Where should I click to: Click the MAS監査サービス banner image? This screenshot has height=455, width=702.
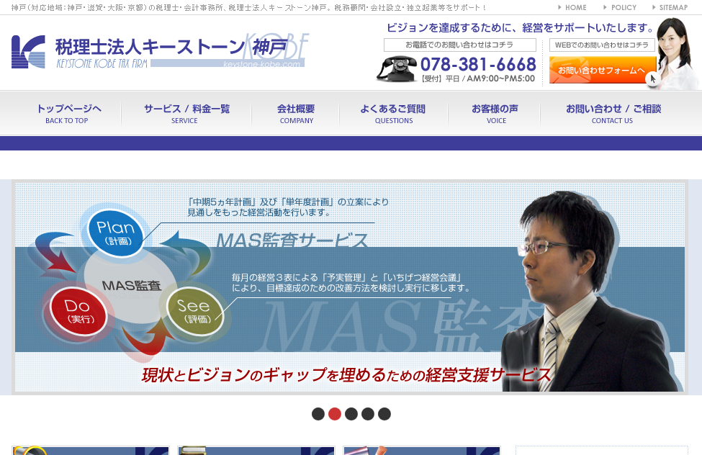pyautogui.click(x=351, y=288)
